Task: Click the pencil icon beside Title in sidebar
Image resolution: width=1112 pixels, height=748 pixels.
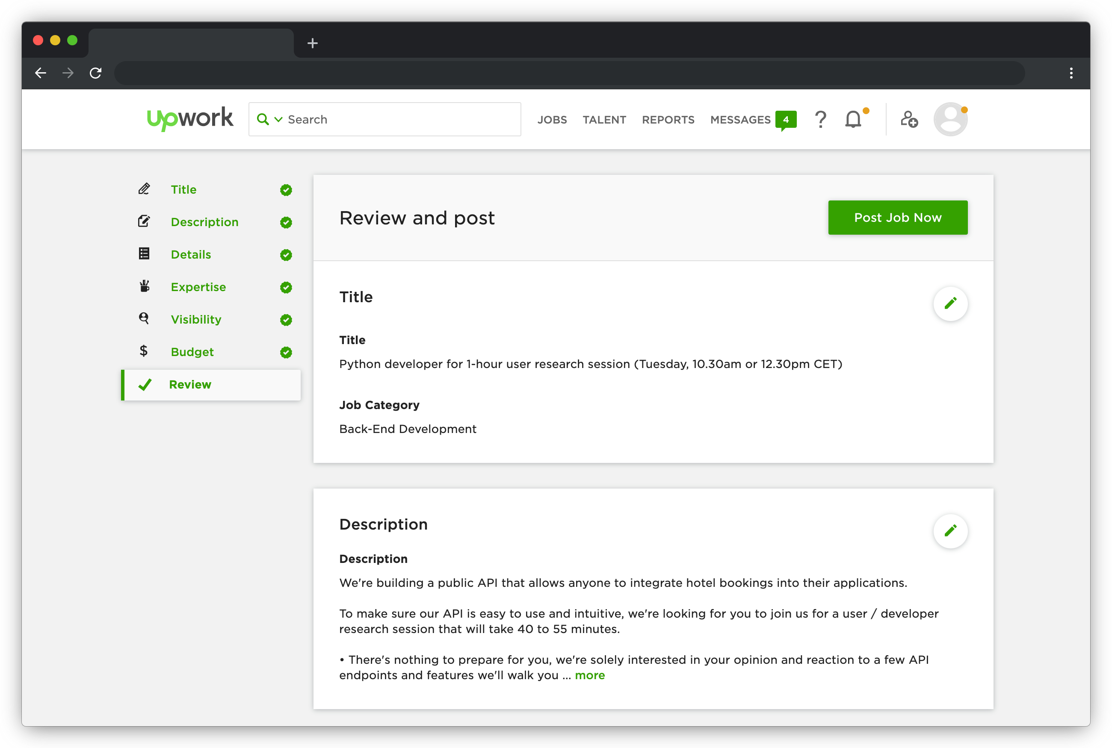Action: tap(144, 189)
